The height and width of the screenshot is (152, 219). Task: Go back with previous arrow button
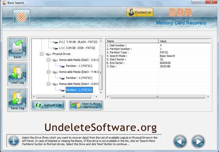coord(180,141)
